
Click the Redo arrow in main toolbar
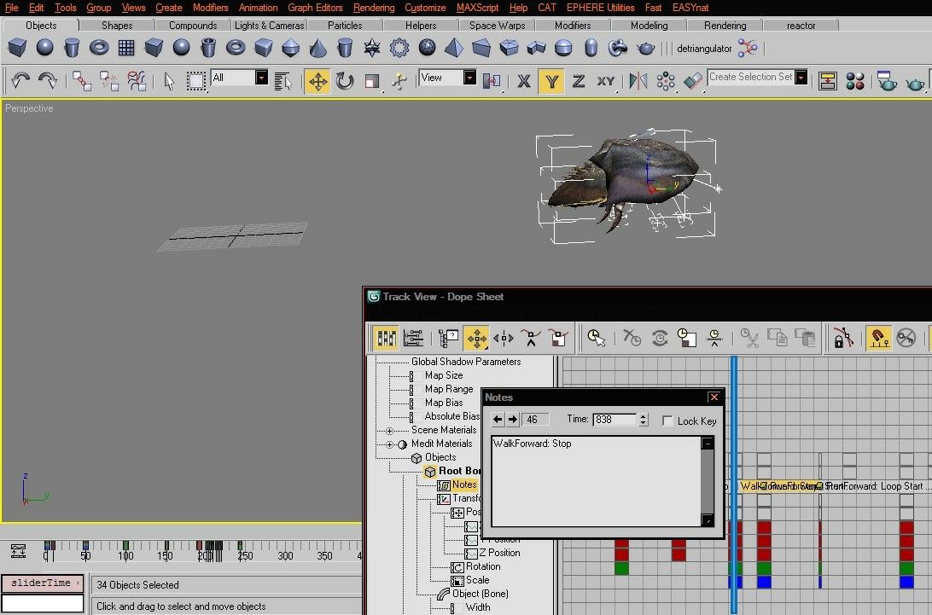click(x=48, y=80)
